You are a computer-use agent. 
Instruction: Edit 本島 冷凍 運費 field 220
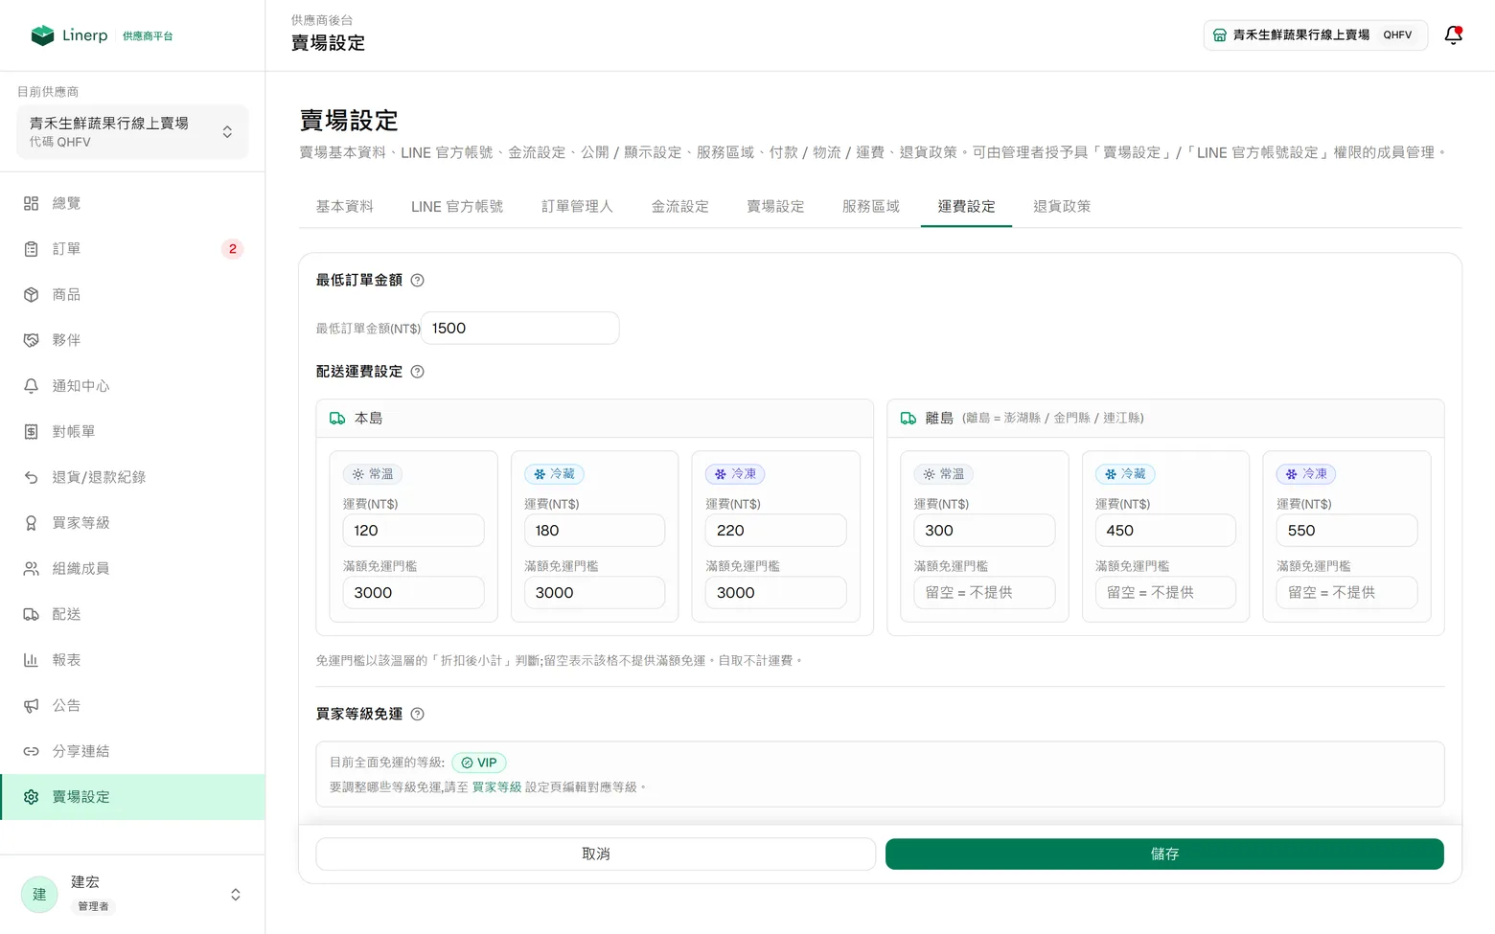point(776,531)
